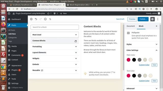Collapse the admin menu
Image resolution: width=163 pixels, height=91 pixels.
click(16, 88)
